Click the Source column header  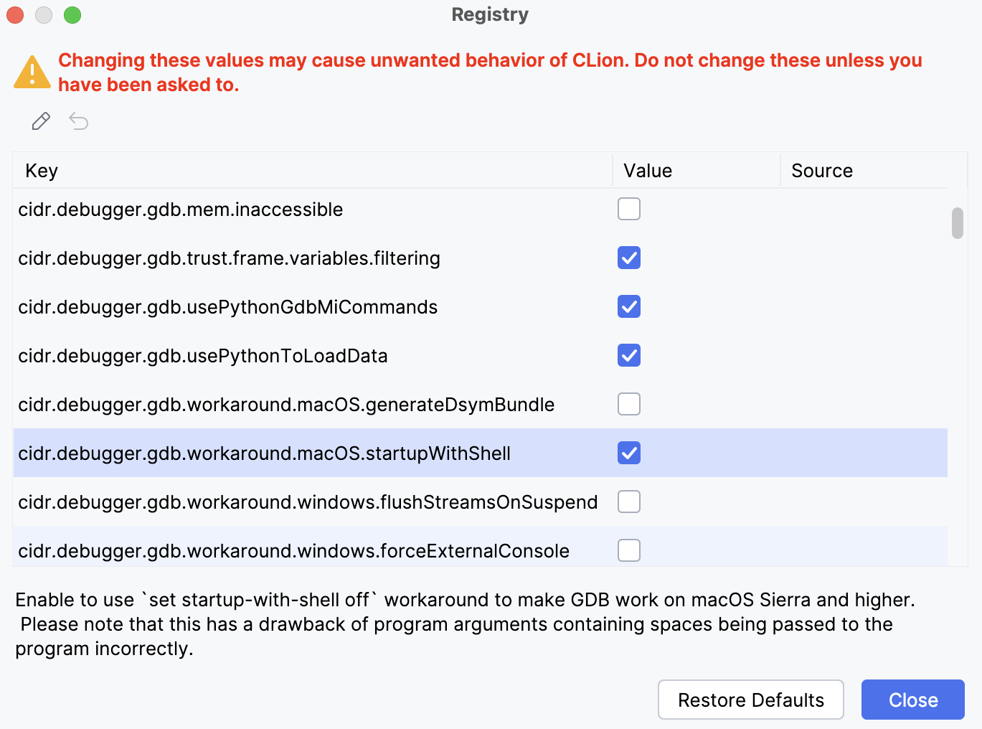821,170
